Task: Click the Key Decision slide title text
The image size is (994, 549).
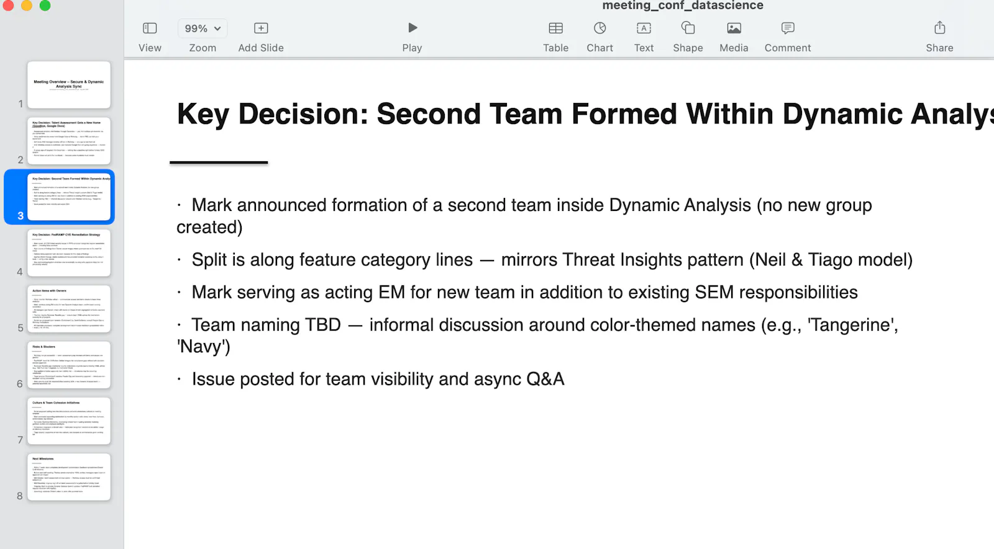Action: [x=585, y=115]
